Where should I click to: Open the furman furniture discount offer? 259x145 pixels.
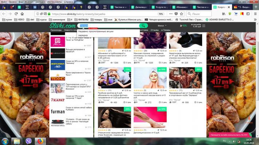[x=58, y=112]
